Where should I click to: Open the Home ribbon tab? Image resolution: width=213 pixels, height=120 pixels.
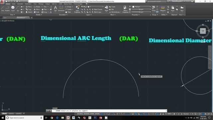point(8,4)
